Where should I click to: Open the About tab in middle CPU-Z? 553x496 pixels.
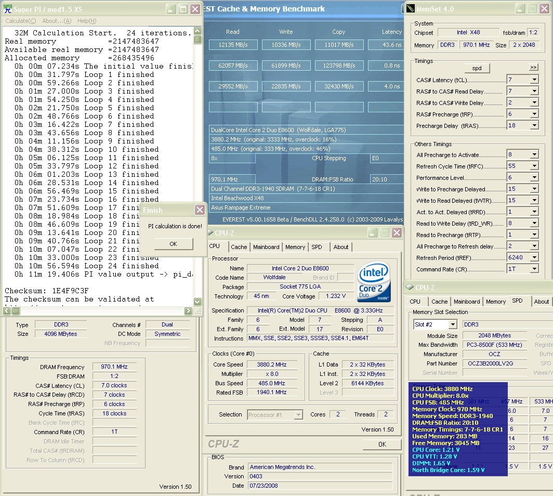coord(341,247)
